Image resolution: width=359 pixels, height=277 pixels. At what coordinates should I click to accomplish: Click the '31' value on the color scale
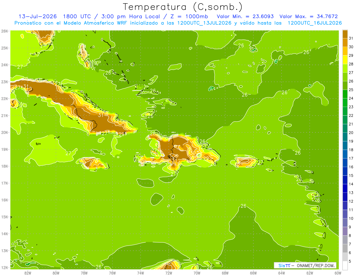tap(351, 38)
